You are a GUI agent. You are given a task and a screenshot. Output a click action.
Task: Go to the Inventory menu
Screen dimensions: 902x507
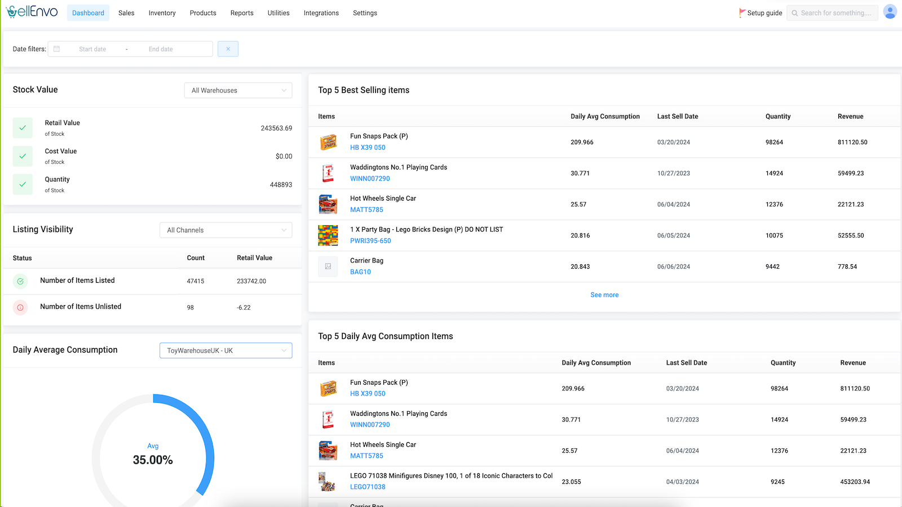(162, 13)
